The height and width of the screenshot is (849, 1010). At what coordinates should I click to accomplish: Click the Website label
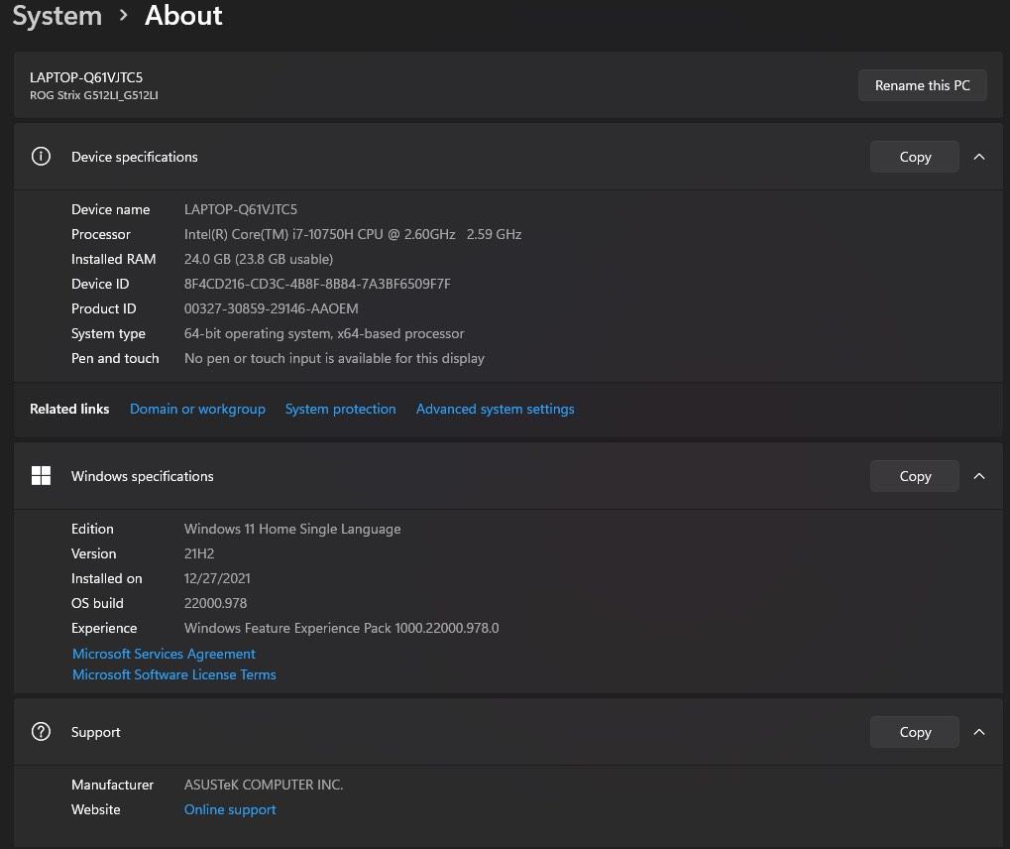(95, 809)
